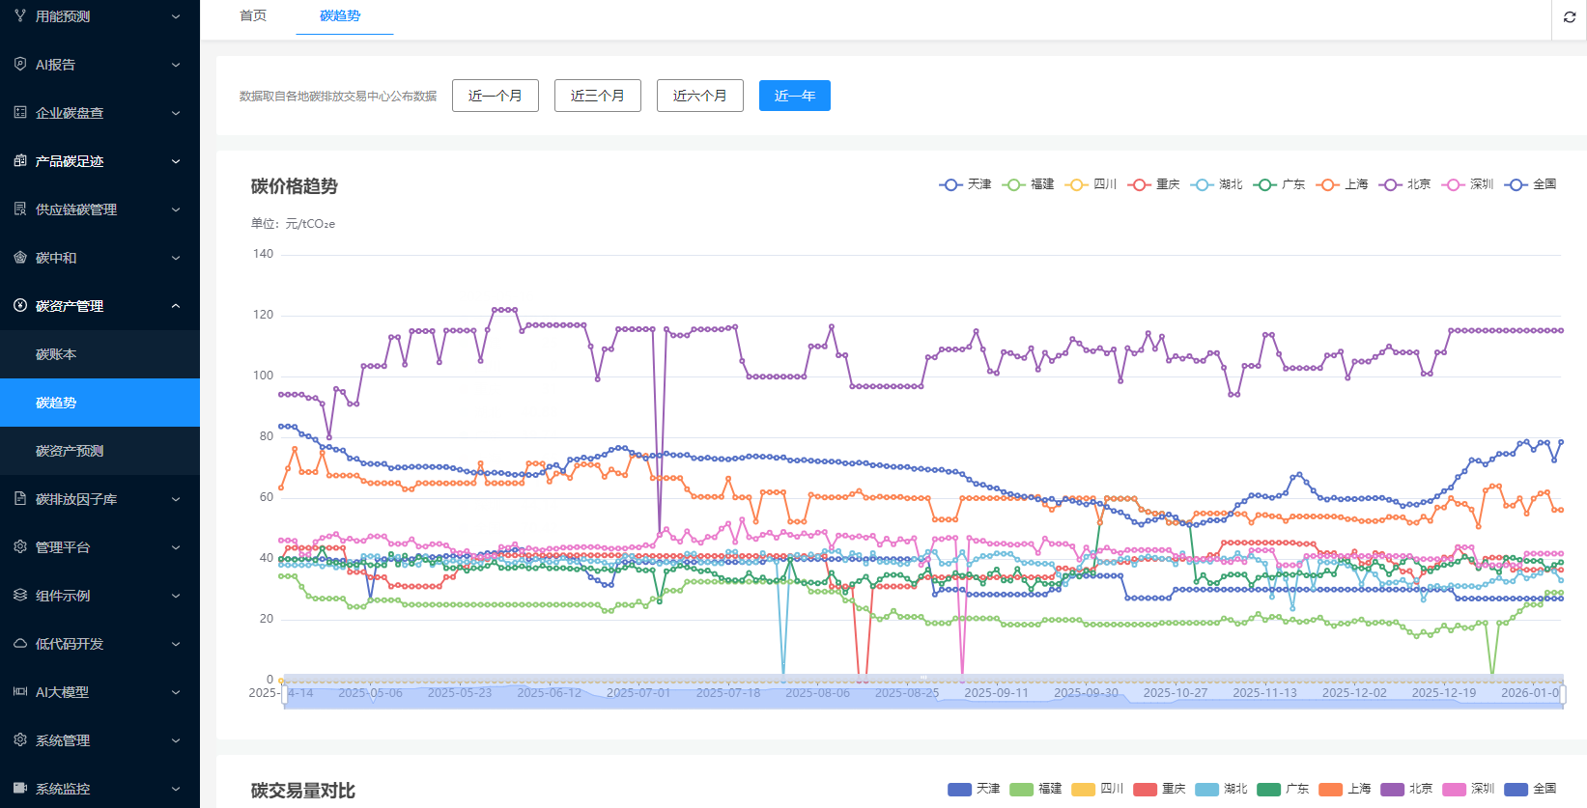
Task: Expand the 供应链碳管理 submenu arrow
Action: click(176, 209)
